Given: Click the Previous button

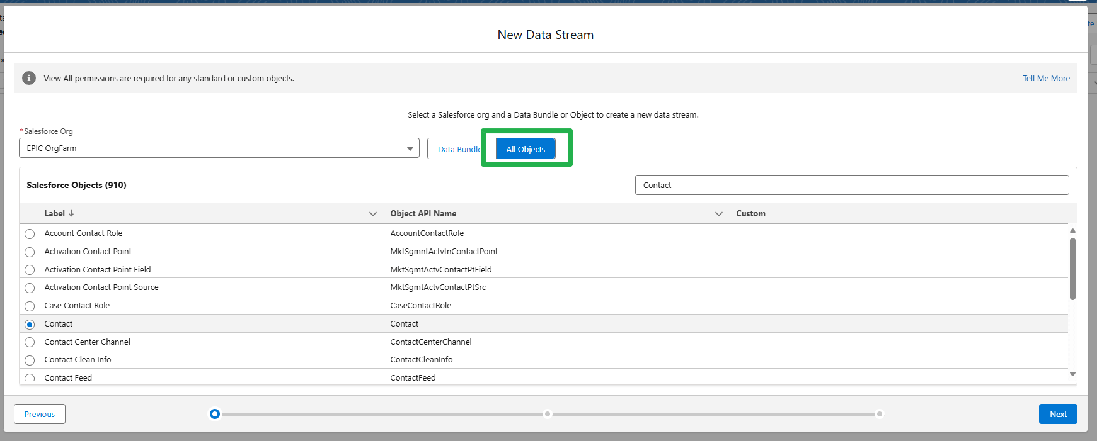Looking at the screenshot, I should 40,414.
